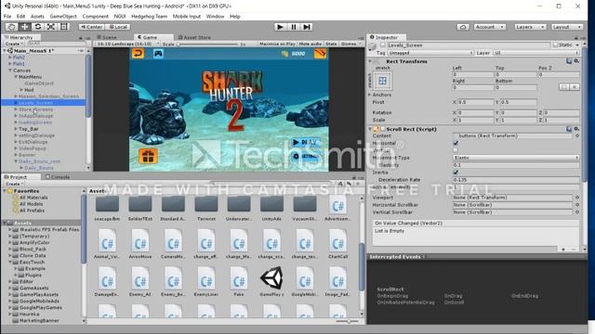Viewport: 595px width, 334px height.
Task: Collapse the EasyTouch folder
Action: coord(10,262)
